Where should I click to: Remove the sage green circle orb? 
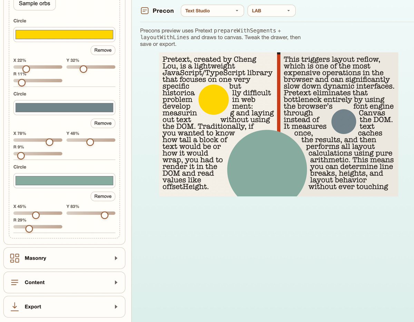tap(103, 196)
